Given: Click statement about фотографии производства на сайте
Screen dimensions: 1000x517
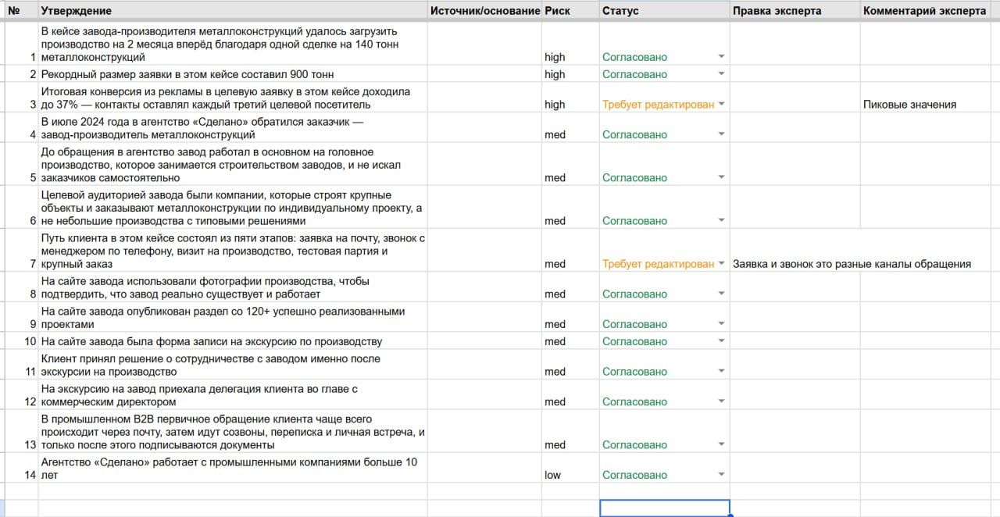Looking at the screenshot, I should coord(233,287).
